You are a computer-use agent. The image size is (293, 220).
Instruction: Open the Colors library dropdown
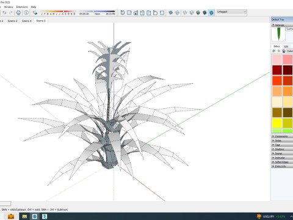290,51
